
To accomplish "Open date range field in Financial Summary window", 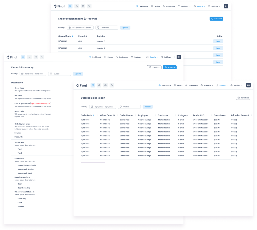I will point(33,74).
